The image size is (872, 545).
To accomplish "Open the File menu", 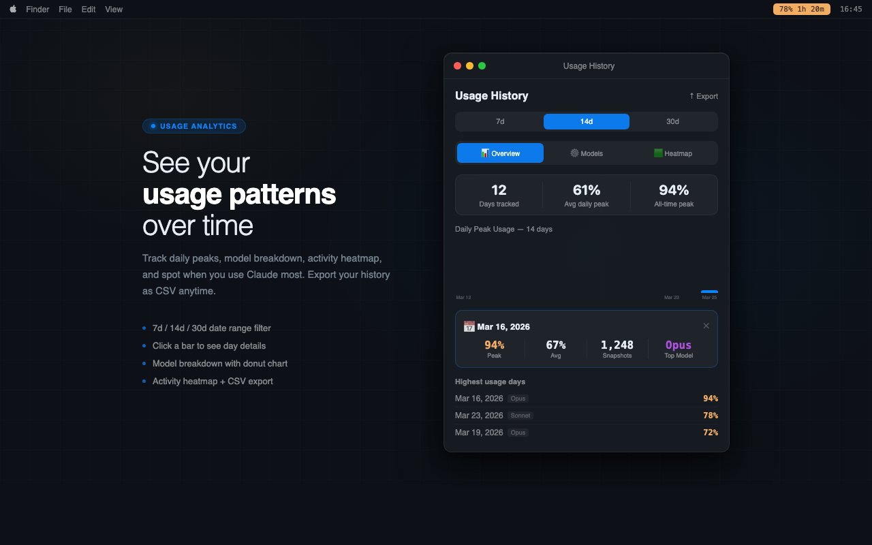I will (x=65, y=9).
